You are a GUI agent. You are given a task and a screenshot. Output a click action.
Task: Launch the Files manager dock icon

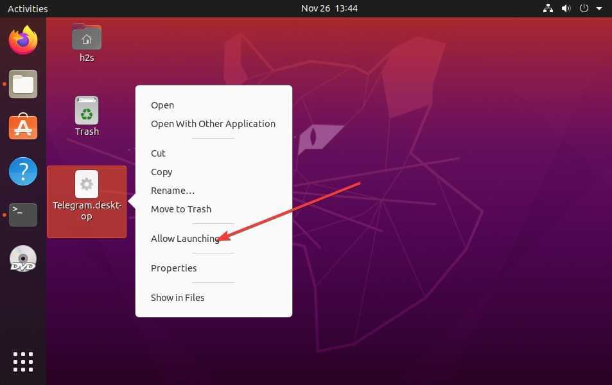tap(23, 84)
